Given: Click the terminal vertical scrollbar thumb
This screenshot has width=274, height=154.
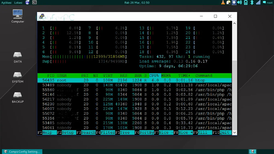Looking at the screenshot, I should tap(235, 95).
